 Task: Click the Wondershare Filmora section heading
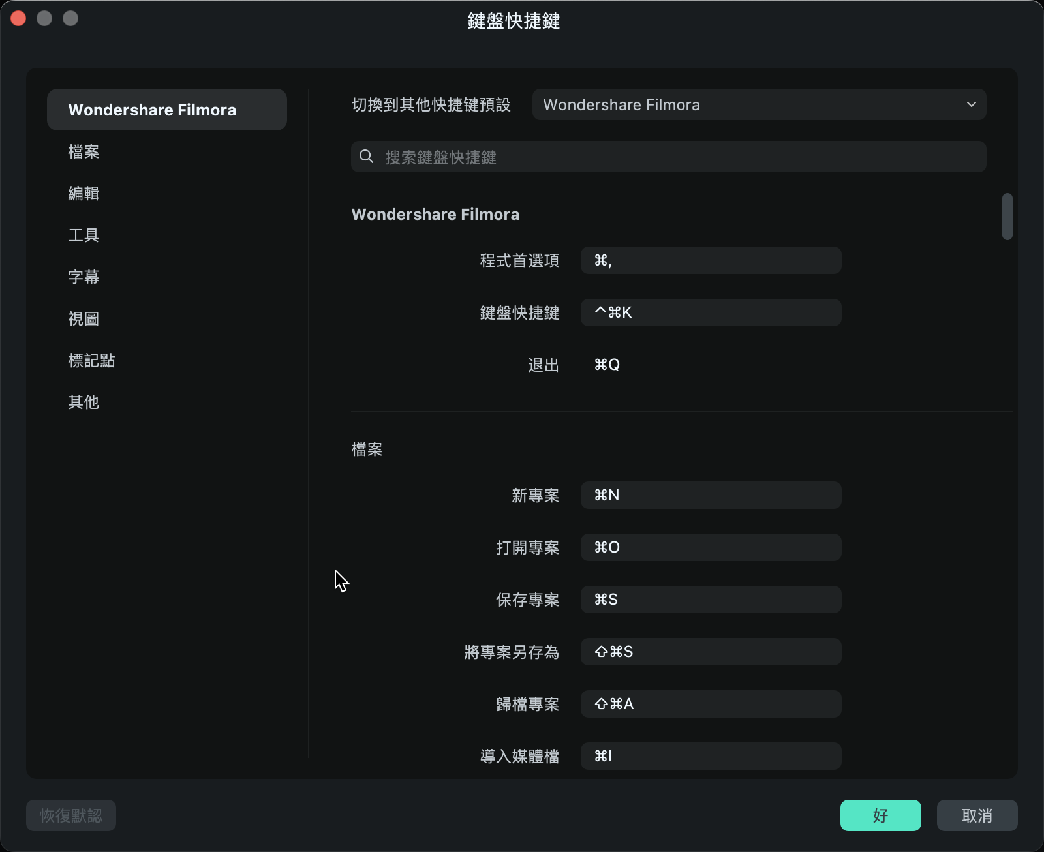(x=435, y=214)
